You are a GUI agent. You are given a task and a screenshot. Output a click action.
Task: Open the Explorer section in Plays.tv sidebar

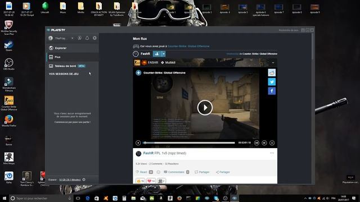[x=73, y=48]
